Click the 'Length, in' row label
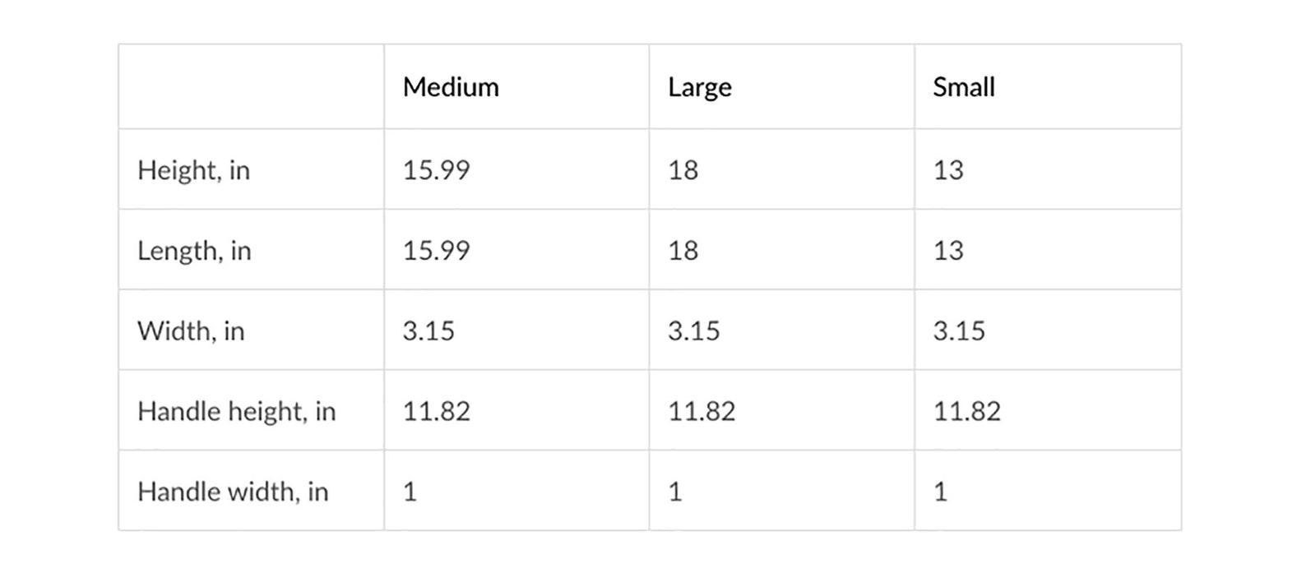The height and width of the screenshot is (573, 1306). [194, 251]
